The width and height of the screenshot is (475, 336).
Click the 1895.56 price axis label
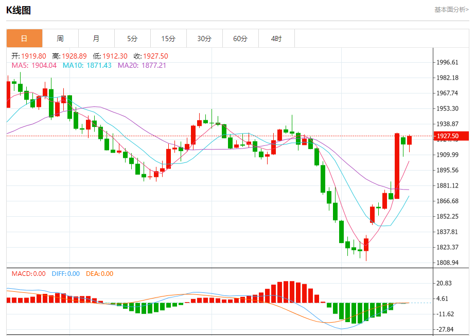click(447, 170)
